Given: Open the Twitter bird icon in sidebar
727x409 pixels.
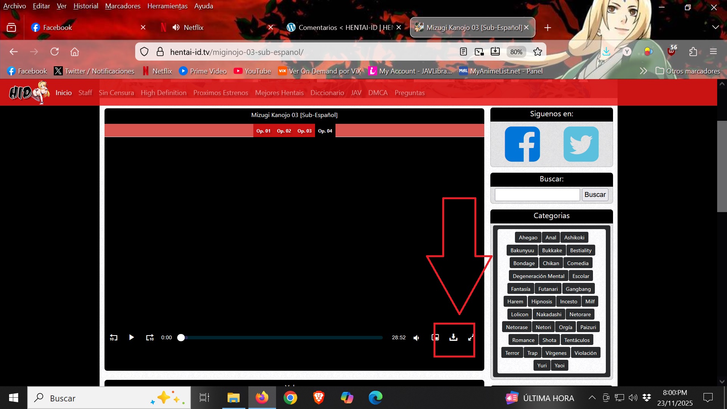Looking at the screenshot, I should coord(581,144).
